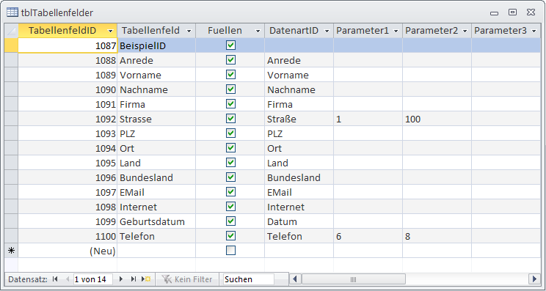The height and width of the screenshot is (291, 546).
Task: Click the (Neu) cell in new record row
Action: click(x=68, y=251)
